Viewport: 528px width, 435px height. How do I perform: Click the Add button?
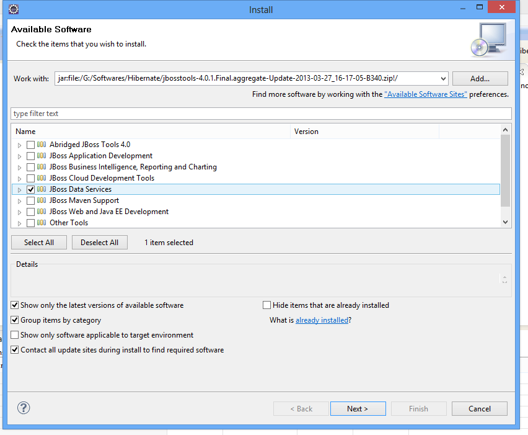click(480, 78)
